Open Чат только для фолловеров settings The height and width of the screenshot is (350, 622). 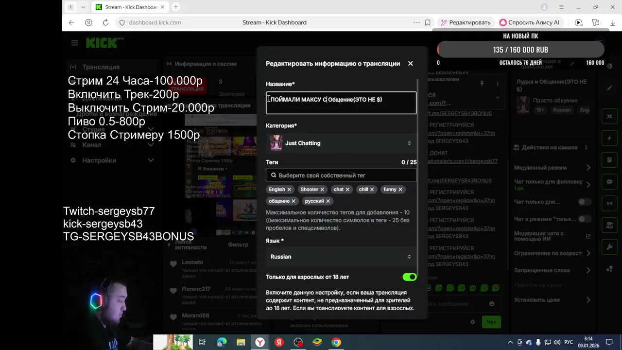[553, 184]
